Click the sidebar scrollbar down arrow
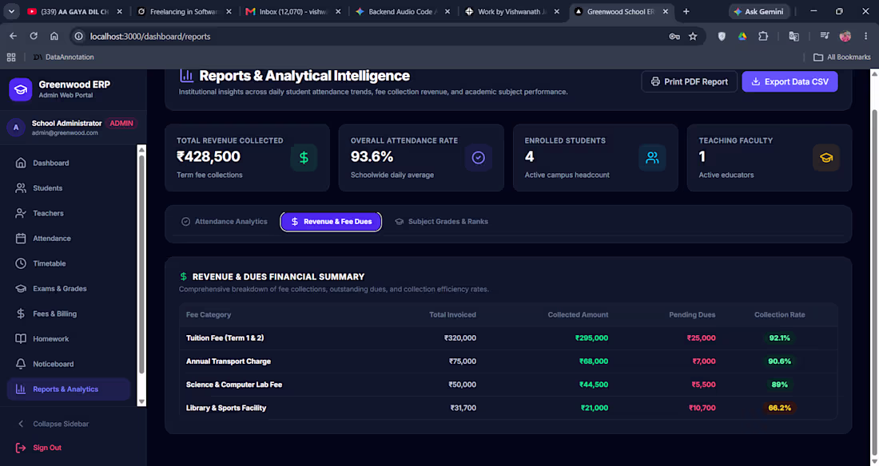This screenshot has height=466, width=879. click(141, 401)
